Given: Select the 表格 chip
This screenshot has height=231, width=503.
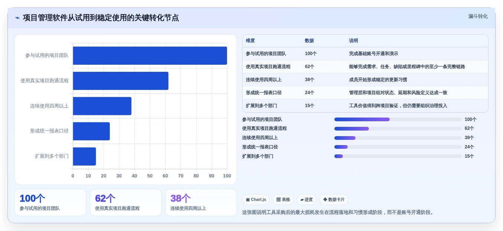Looking at the screenshot, I should click(x=283, y=199).
